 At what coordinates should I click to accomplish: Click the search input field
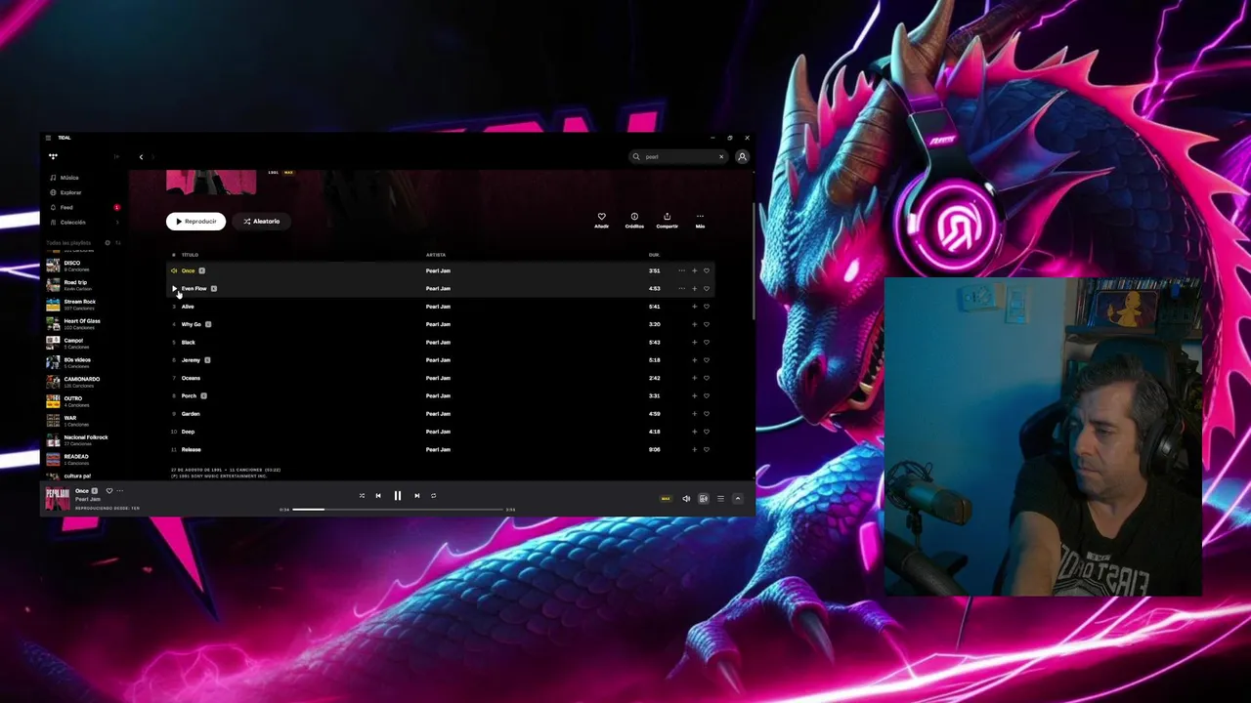(x=676, y=156)
